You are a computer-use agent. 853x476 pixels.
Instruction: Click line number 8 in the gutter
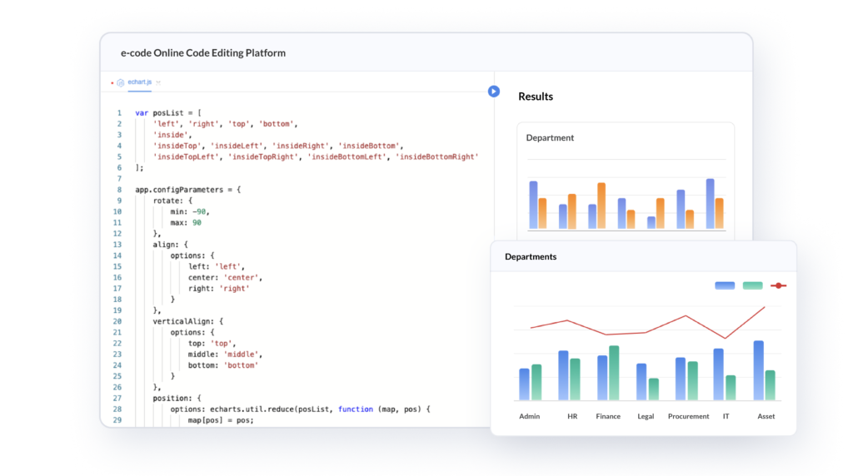click(118, 190)
